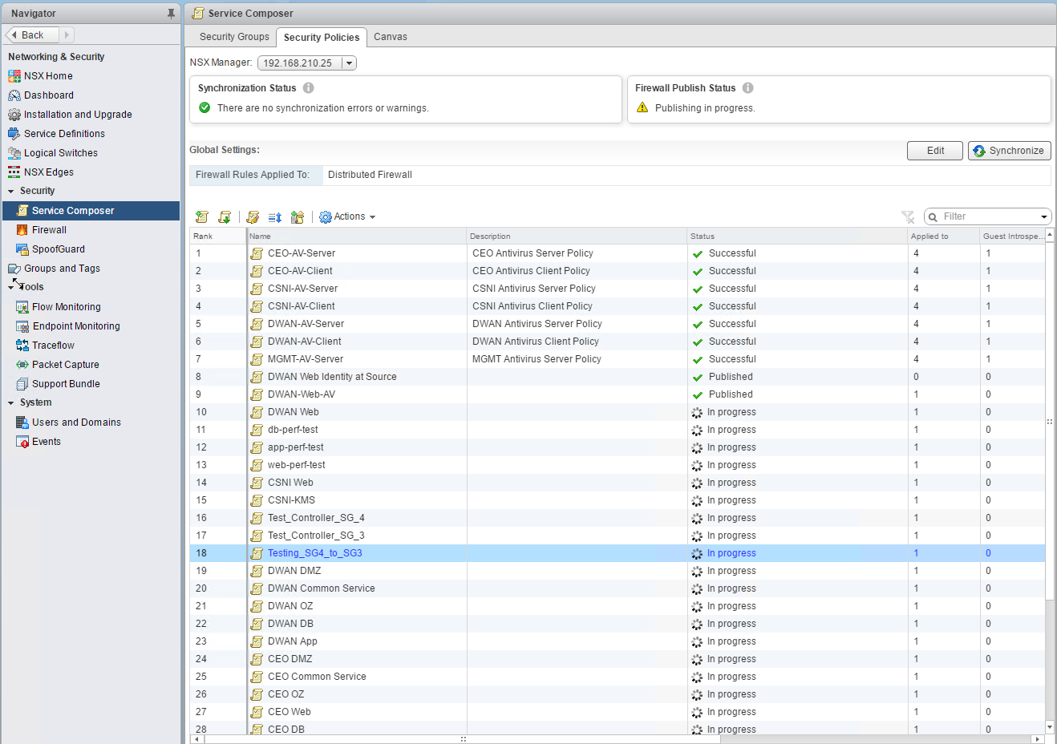
Task: Click the Edit global settings button
Action: click(935, 151)
